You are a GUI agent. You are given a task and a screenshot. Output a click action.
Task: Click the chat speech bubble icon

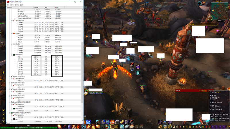point(3,111)
